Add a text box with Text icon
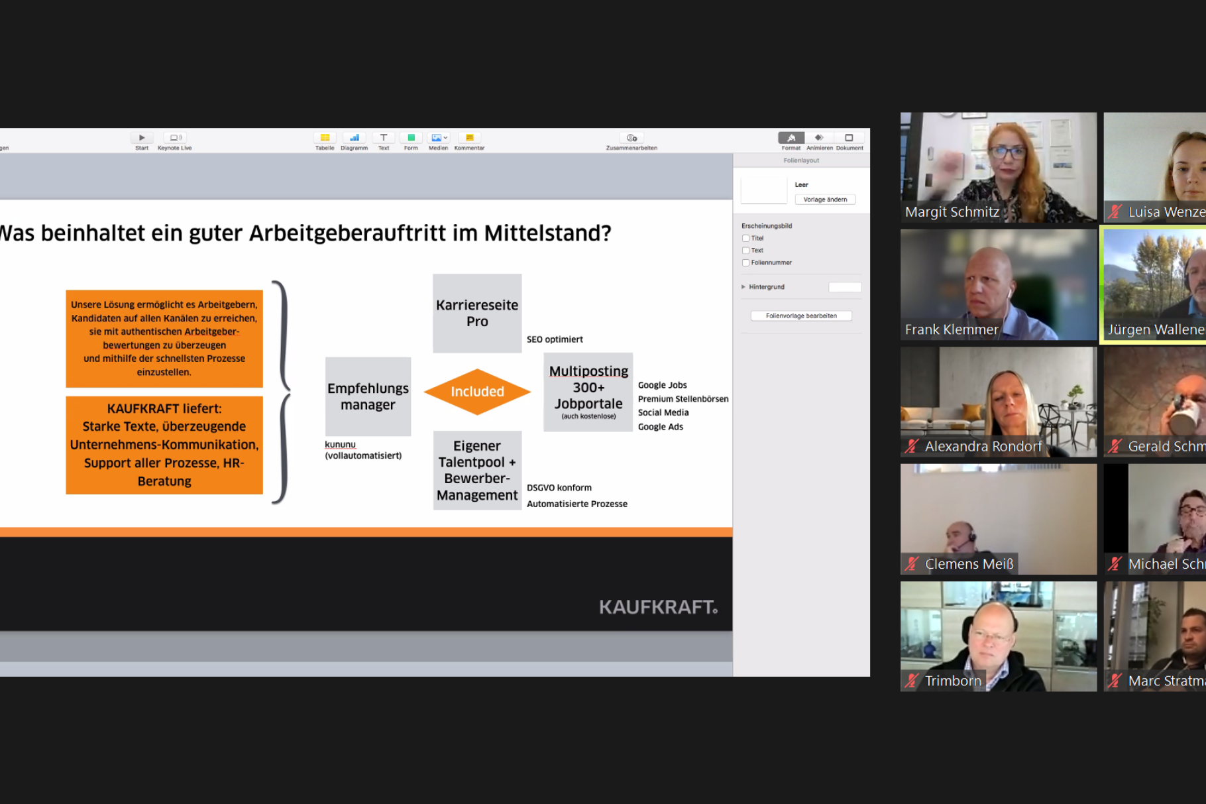 click(384, 138)
